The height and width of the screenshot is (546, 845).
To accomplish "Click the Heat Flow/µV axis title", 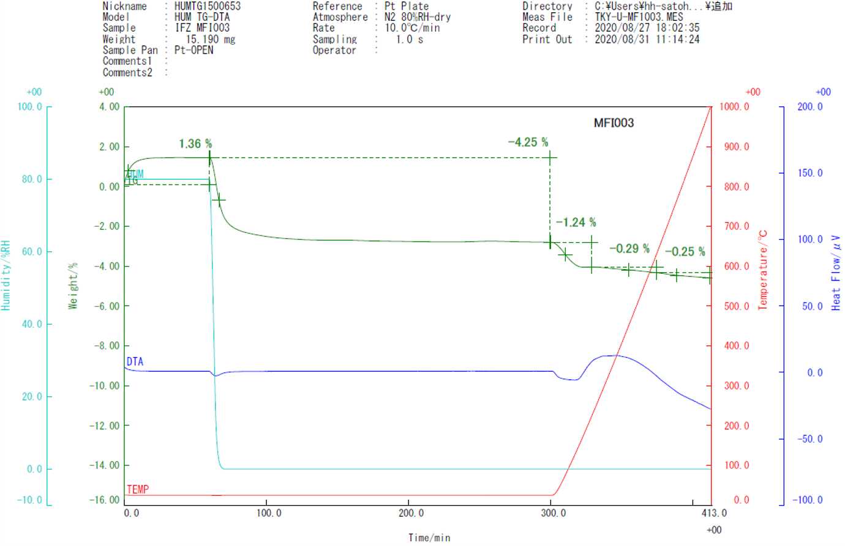I will (836, 273).
